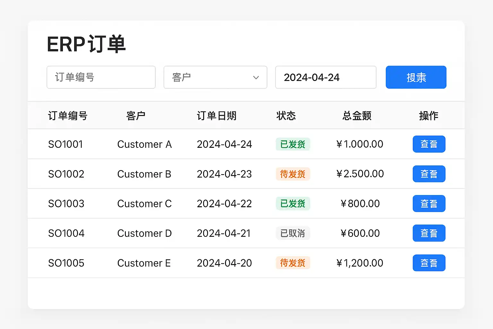493x329 pixels.
Task: Select the gray cancelled badge for SO1004
Action: point(293,233)
